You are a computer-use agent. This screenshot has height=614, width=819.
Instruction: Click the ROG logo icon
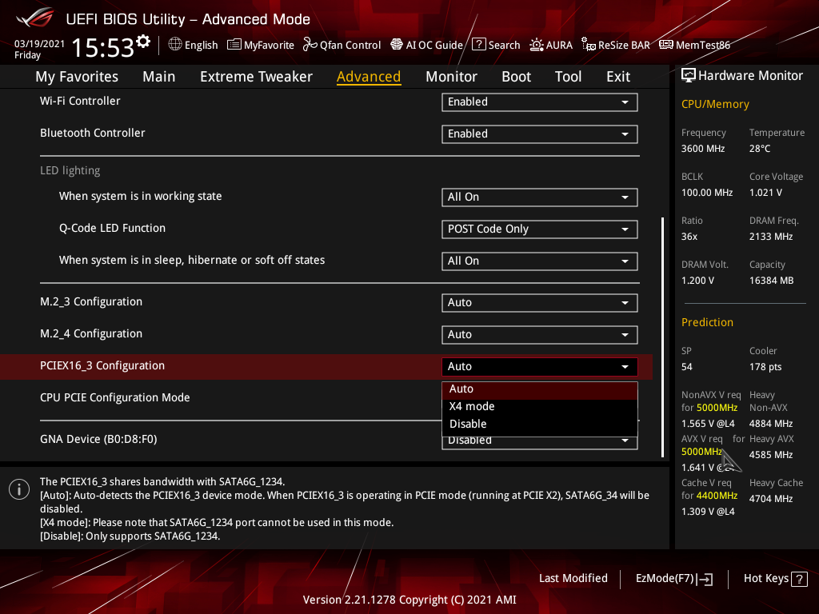click(x=35, y=18)
